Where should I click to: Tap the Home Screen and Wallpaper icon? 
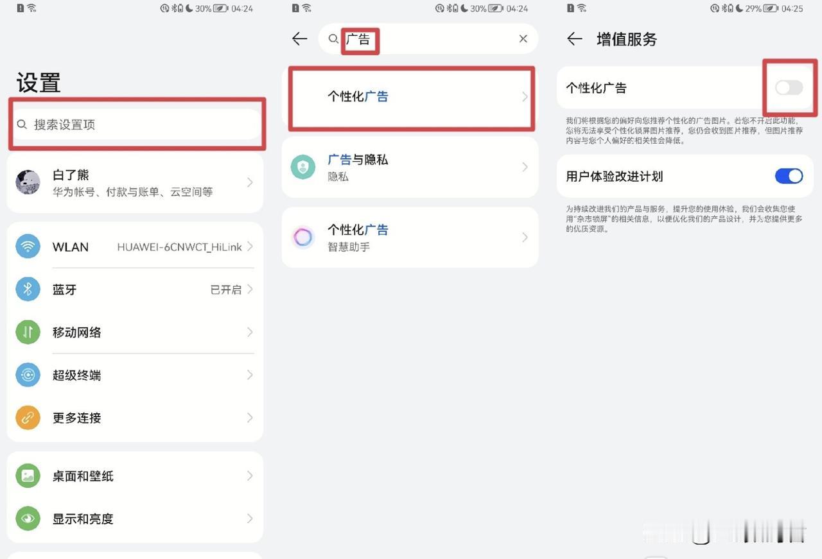pyautogui.click(x=28, y=476)
